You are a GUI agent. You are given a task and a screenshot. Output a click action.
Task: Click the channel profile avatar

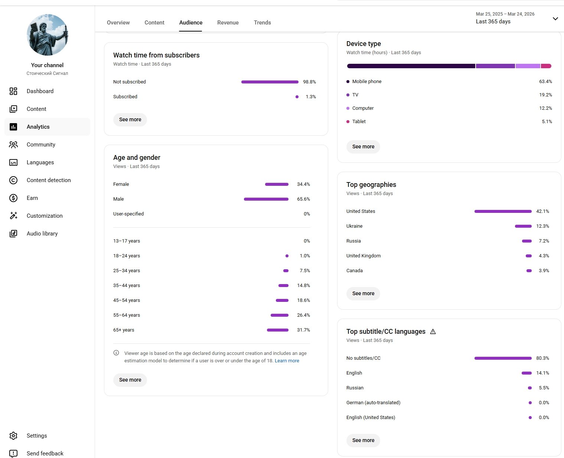48,35
